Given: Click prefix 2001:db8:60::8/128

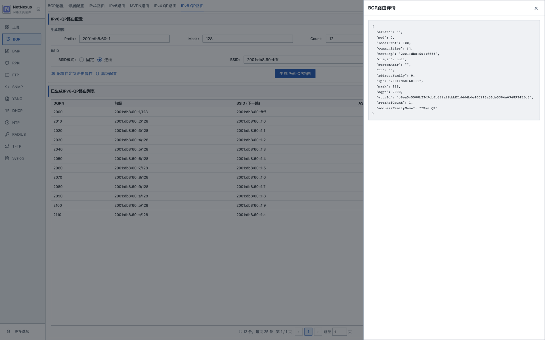Looking at the screenshot, I should click(131, 177).
